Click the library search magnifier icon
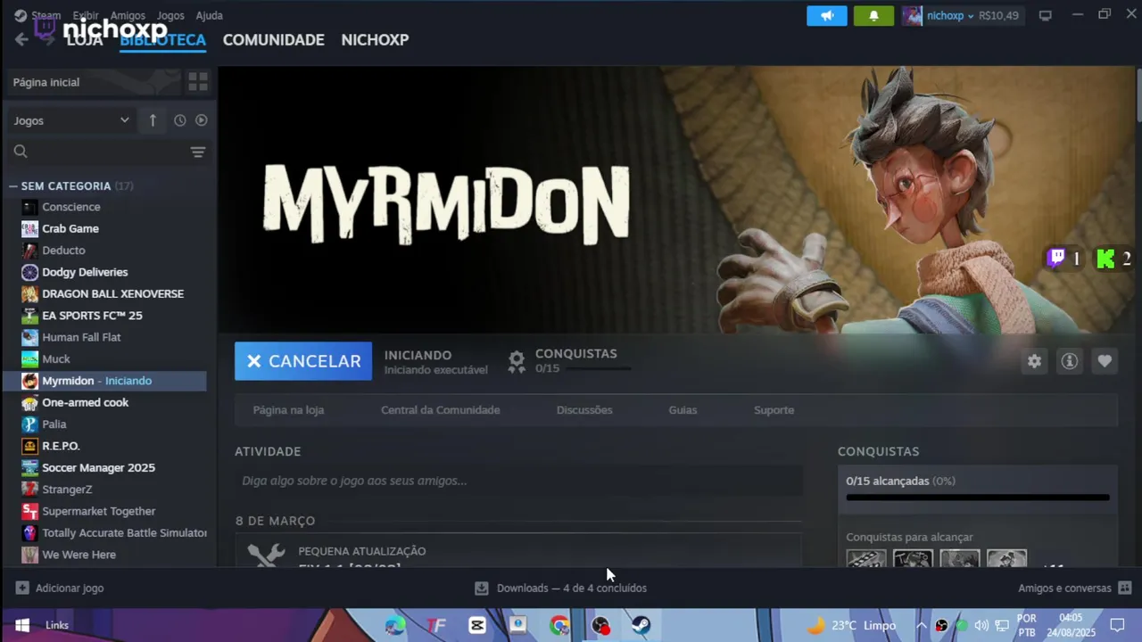Viewport: 1142px width, 642px height. point(21,152)
